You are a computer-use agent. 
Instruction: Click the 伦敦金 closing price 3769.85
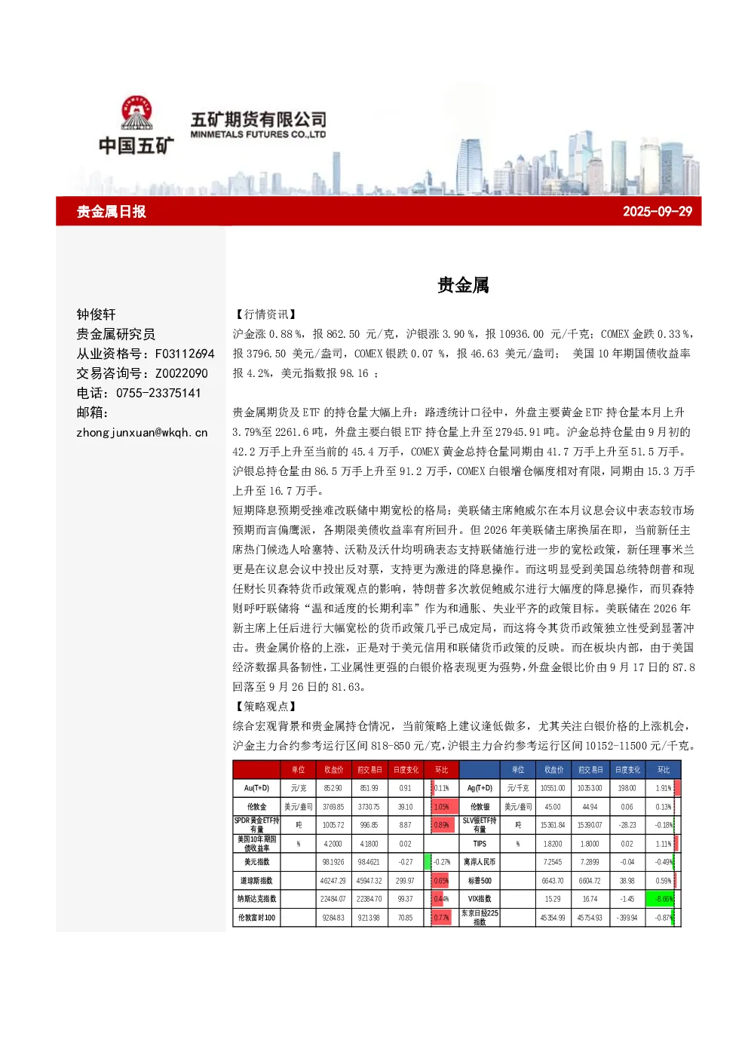pos(333,807)
